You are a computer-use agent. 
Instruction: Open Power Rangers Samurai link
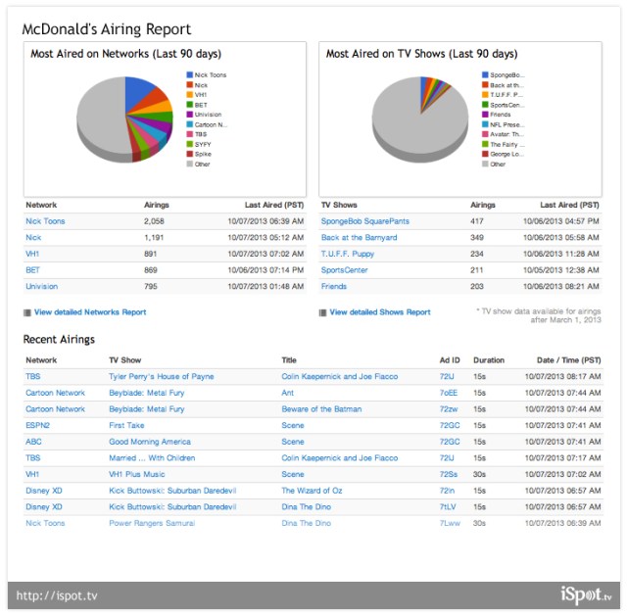point(152,523)
